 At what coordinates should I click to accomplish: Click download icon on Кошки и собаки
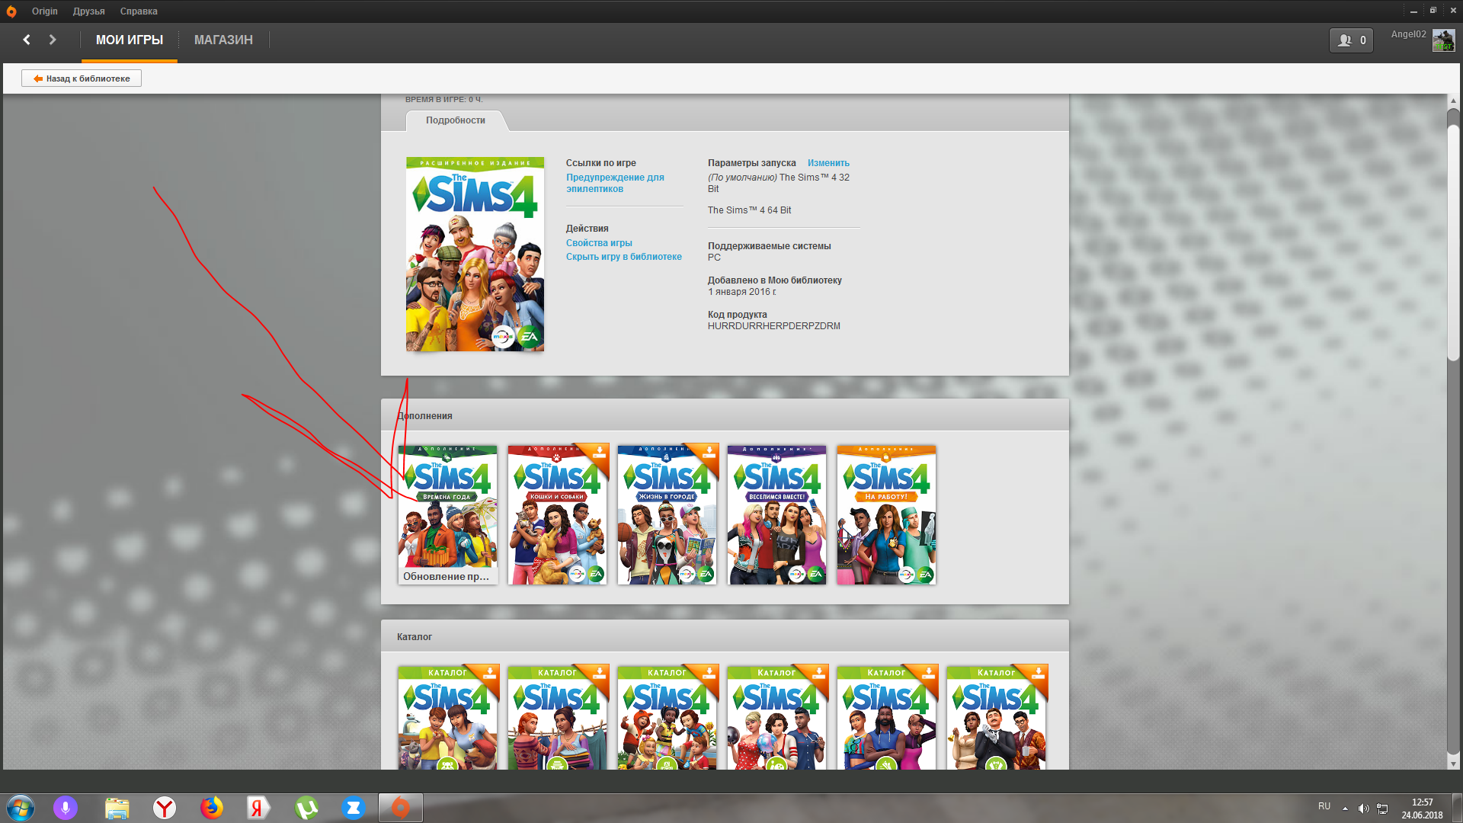600,452
